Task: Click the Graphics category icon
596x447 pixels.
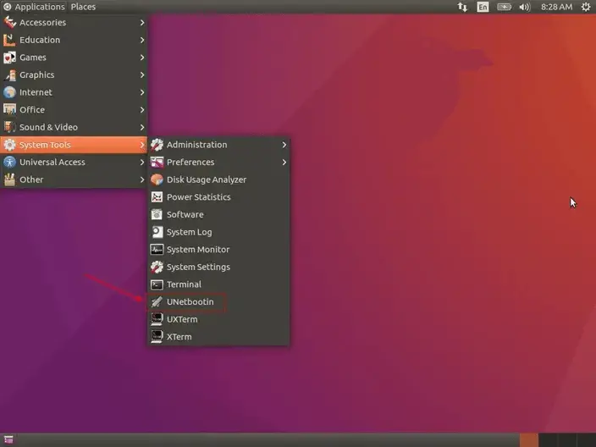Action: pyautogui.click(x=9, y=74)
